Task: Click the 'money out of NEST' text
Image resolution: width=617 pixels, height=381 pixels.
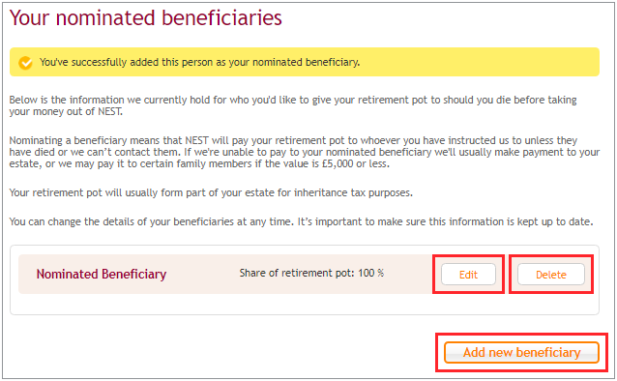Action: pos(77,112)
